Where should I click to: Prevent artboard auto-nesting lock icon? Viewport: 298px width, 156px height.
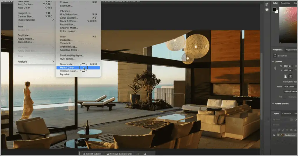[291, 130]
